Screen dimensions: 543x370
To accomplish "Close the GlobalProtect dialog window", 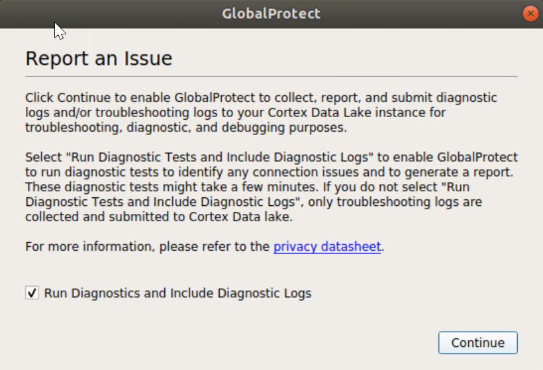I will [529, 13].
